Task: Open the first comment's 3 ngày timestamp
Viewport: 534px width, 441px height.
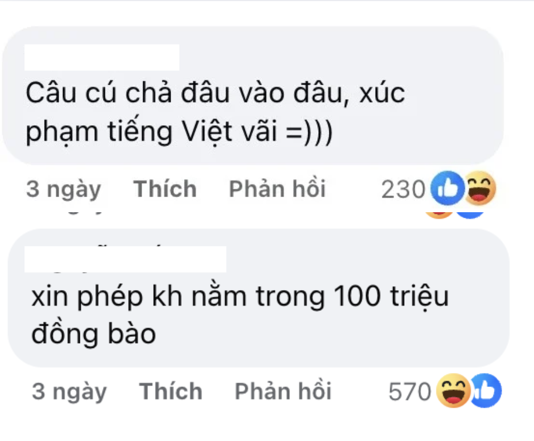Action: (64, 189)
